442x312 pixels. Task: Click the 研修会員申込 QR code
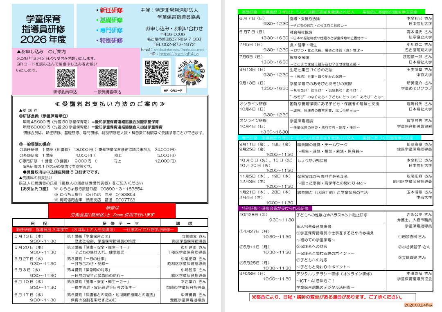(x=66, y=78)
